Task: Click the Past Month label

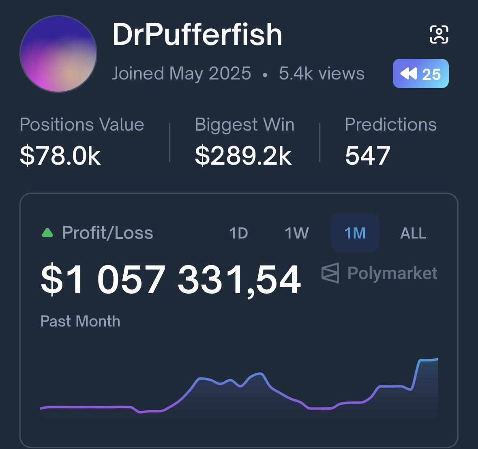Action: [80, 321]
